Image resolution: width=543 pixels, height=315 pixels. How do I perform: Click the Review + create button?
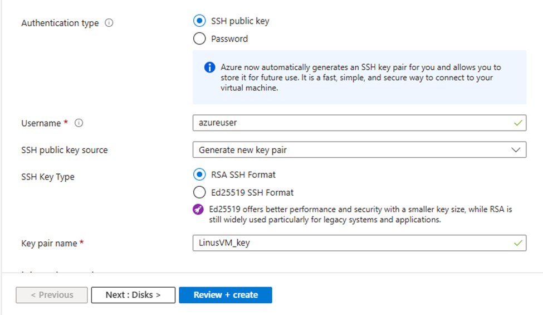tap(226, 295)
